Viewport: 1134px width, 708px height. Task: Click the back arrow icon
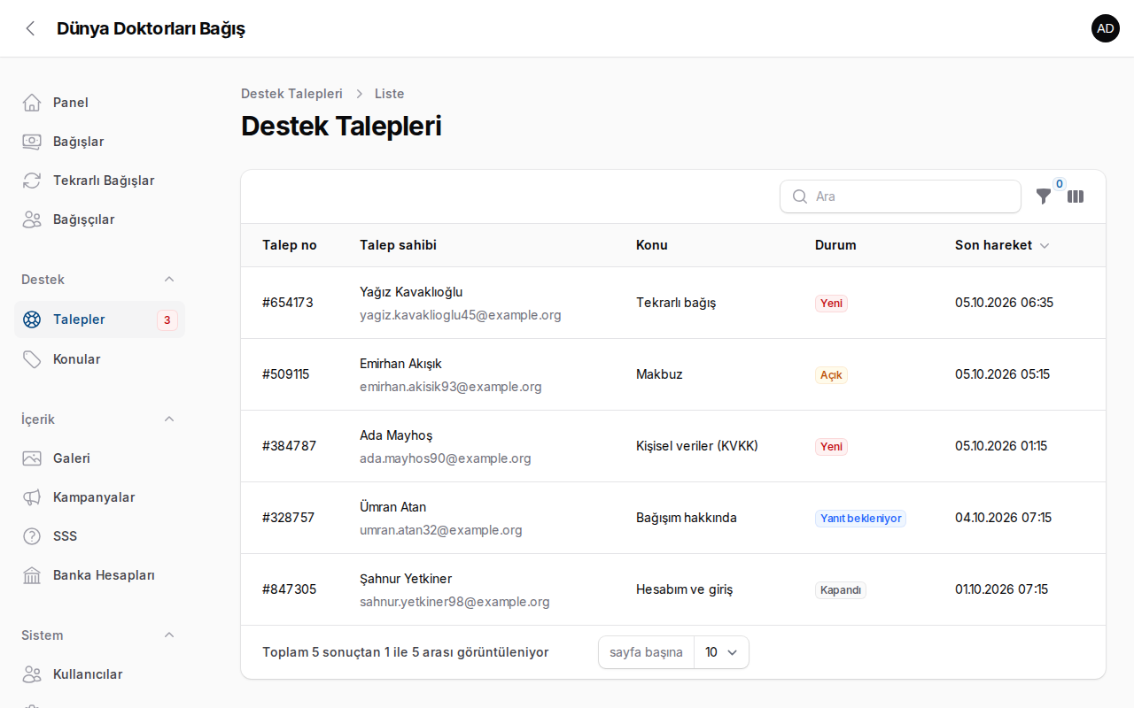click(x=30, y=28)
